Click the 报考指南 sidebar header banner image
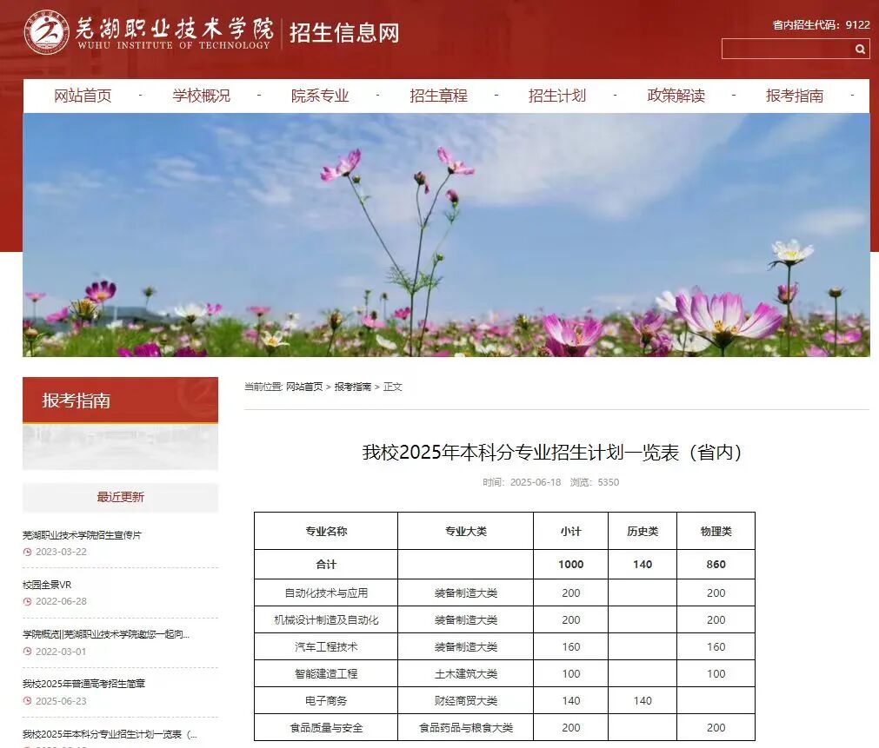 119,423
